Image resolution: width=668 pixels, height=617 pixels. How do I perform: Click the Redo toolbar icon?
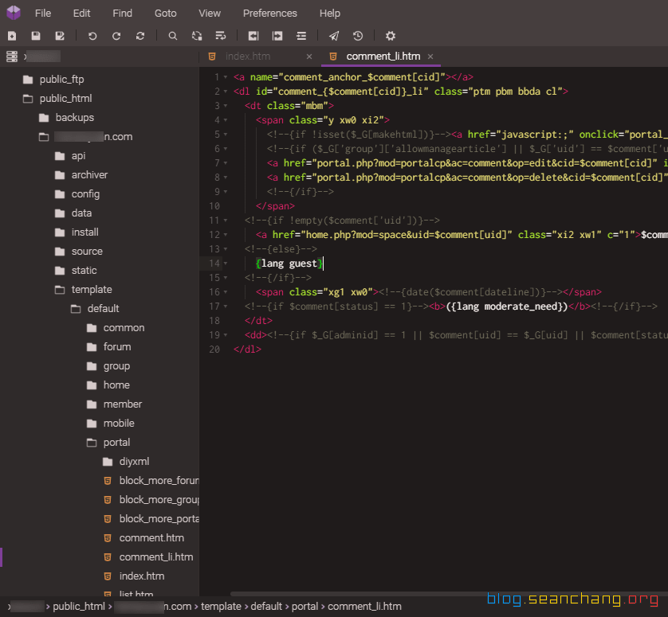[x=116, y=36]
